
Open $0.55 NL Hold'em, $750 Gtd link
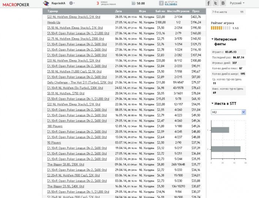point(66,93)
